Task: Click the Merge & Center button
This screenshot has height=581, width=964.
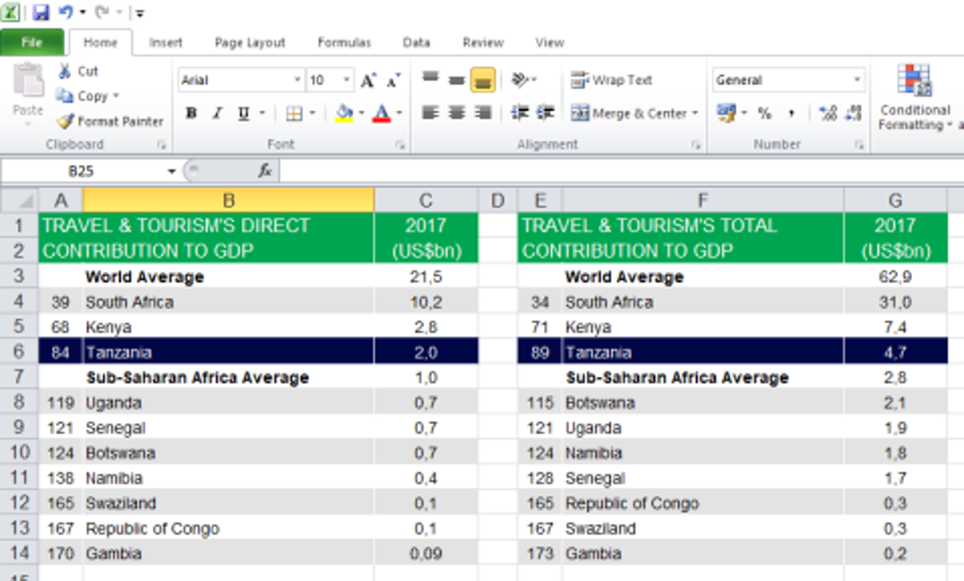Action: coord(628,113)
